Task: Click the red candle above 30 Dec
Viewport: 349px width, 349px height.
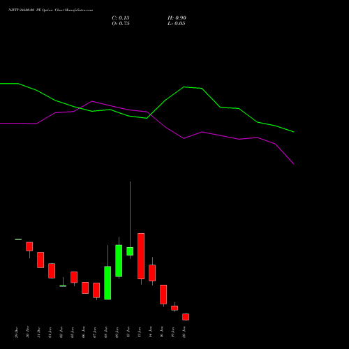Action: (x=29, y=246)
